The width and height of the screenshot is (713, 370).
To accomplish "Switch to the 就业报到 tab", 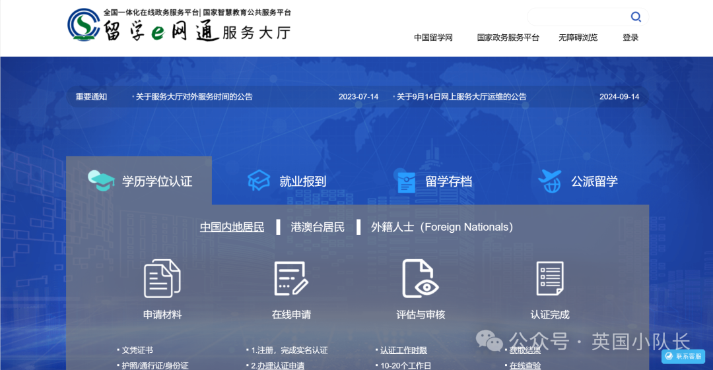I will (x=287, y=181).
